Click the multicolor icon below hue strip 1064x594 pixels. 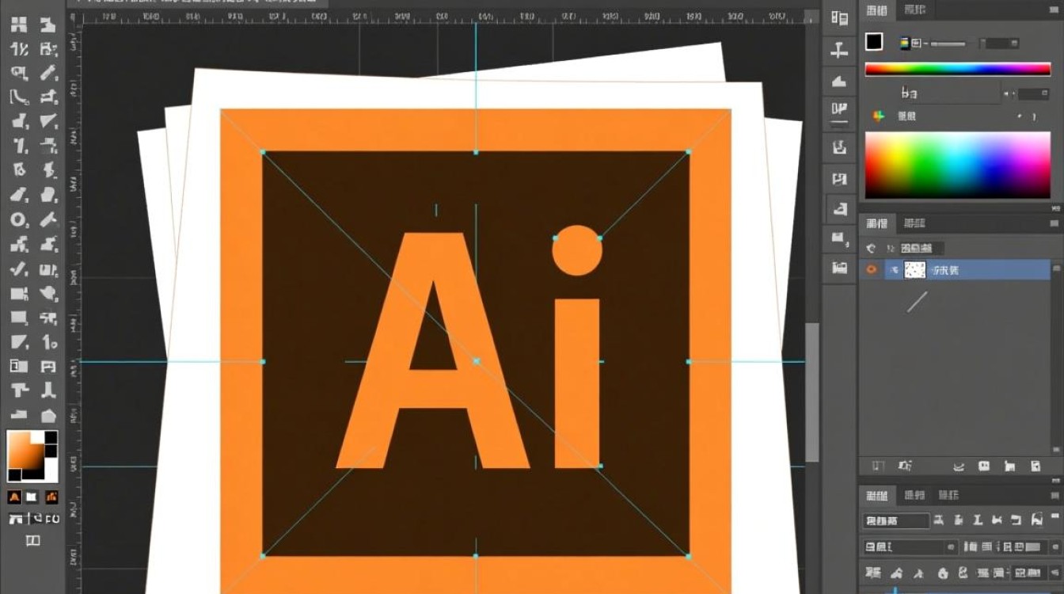878,116
